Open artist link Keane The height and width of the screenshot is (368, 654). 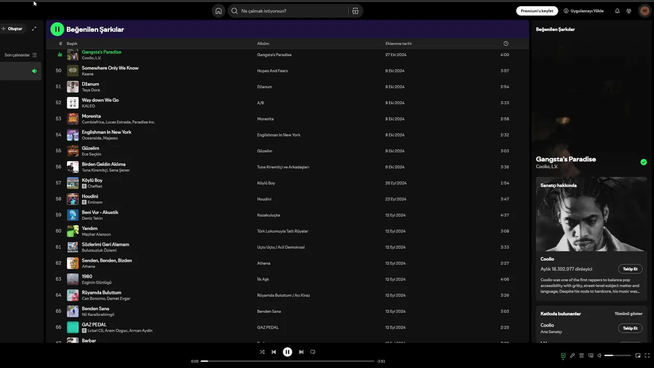(87, 74)
